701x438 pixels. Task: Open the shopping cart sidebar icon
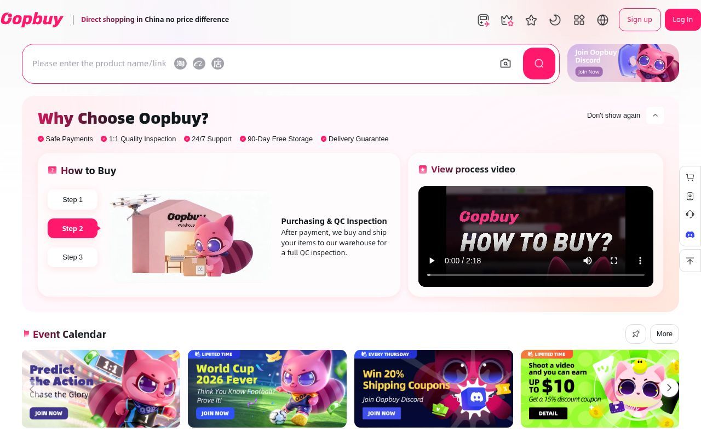[x=690, y=177]
